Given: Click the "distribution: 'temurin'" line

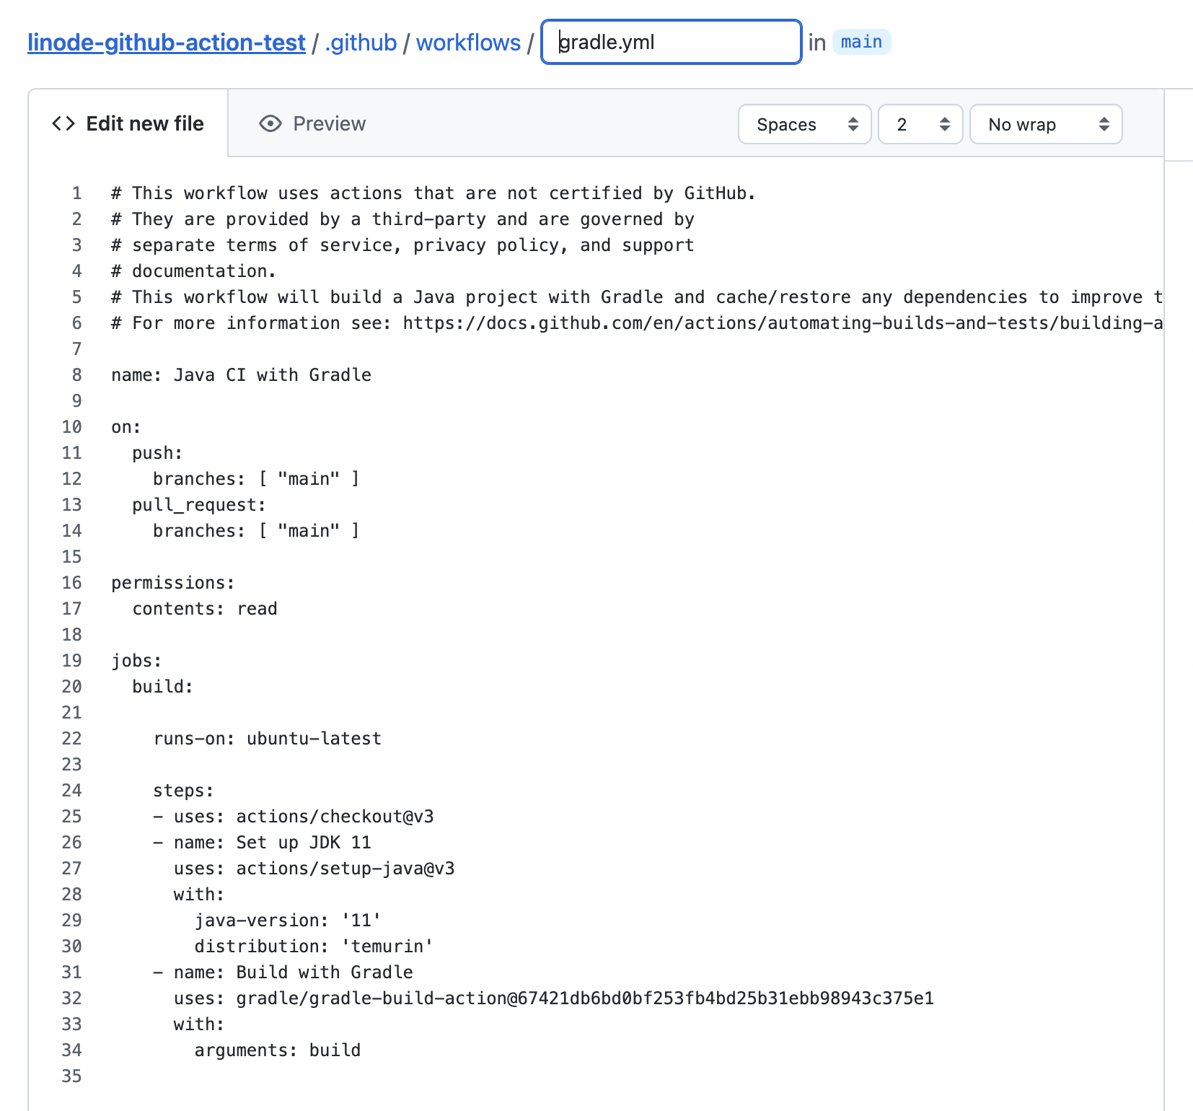Looking at the screenshot, I should [x=314, y=947].
